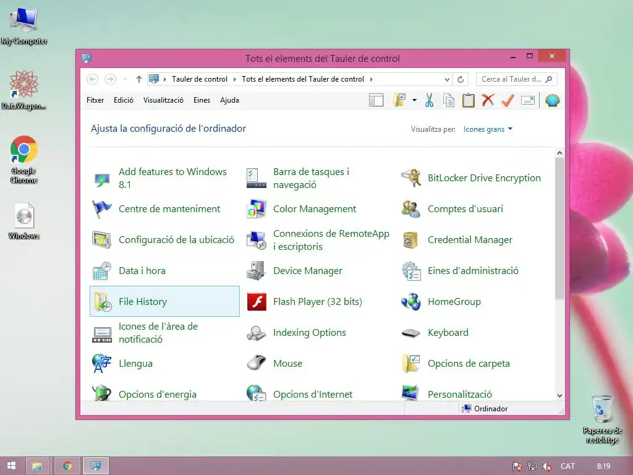Screen dimensions: 633x475
Task: Click the Device Manager link text
Action: [308, 271]
